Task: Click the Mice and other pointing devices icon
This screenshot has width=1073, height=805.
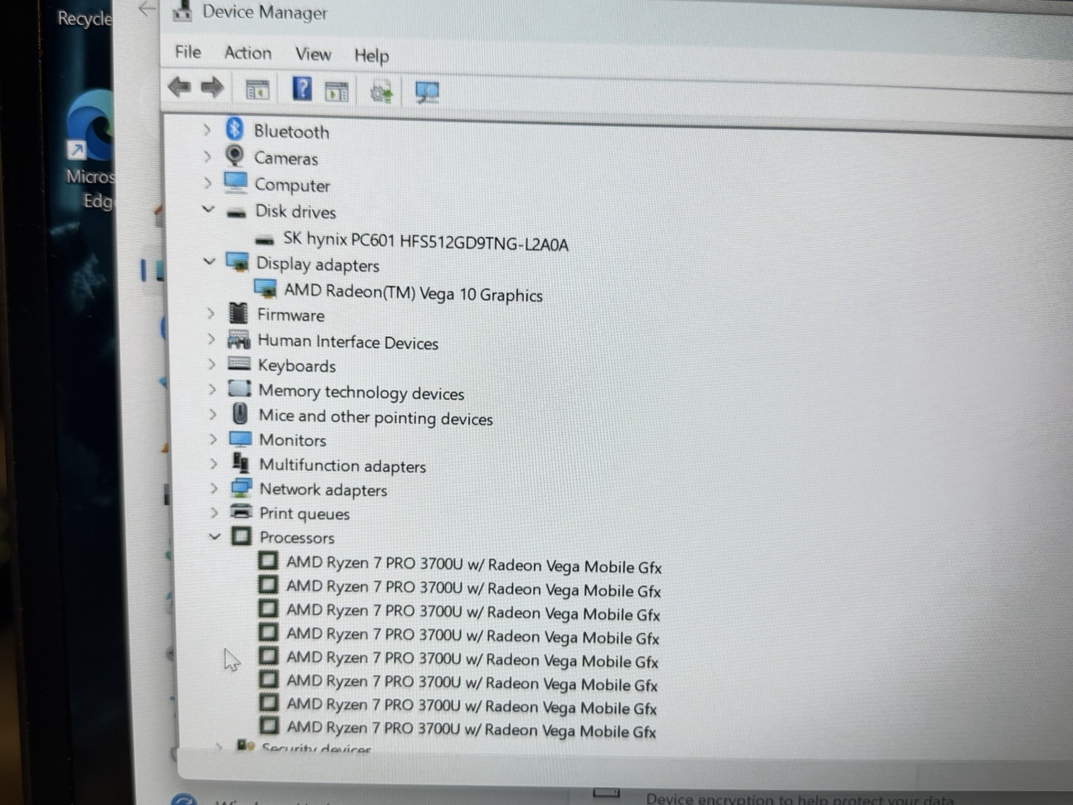Action: coord(240,414)
